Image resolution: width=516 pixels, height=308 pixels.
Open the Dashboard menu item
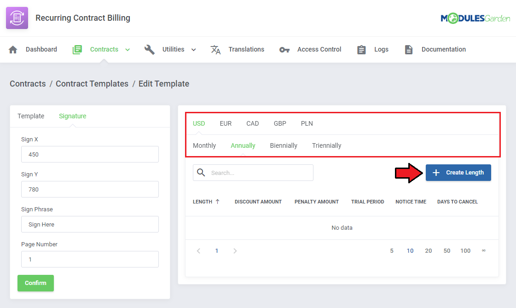point(41,49)
